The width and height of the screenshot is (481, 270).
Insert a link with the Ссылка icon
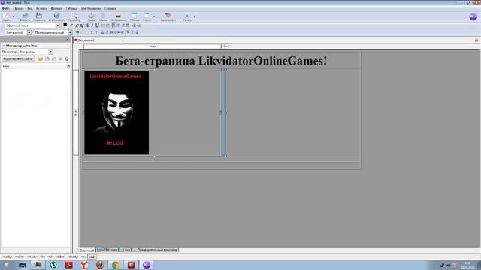click(104, 16)
